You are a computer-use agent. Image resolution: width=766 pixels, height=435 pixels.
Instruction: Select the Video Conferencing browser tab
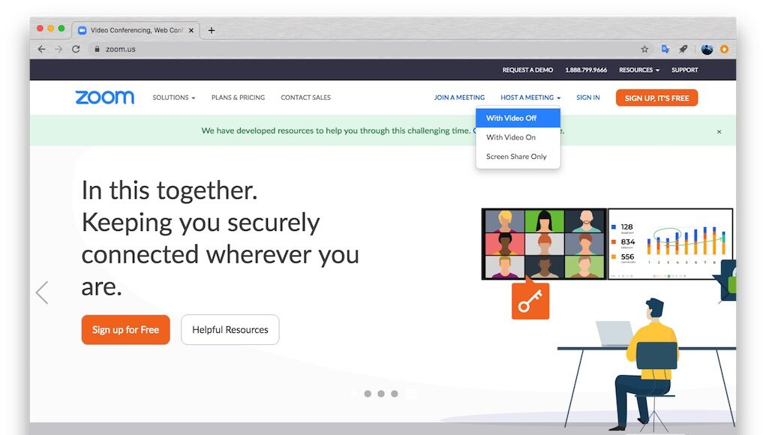[x=136, y=30]
